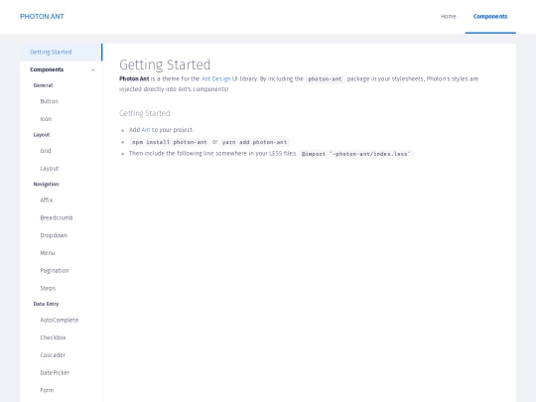
Task: Open the Breadcrumb page
Action: pos(57,217)
